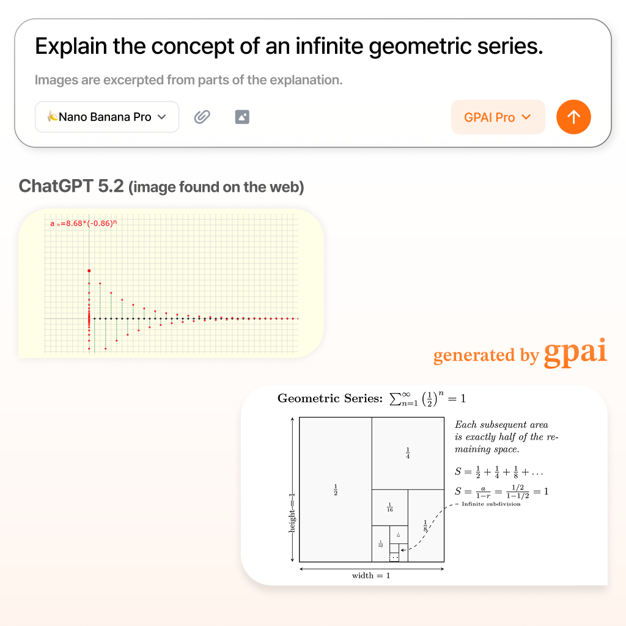
Task: Open the Nano Banana Pro model dropdown
Action: (106, 117)
